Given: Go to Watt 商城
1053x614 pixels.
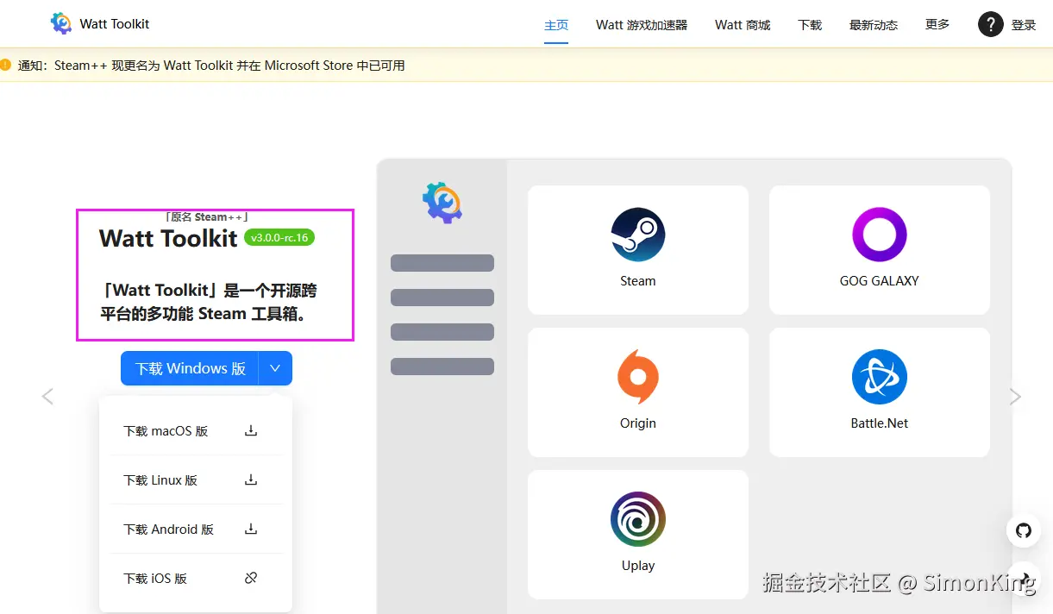Looking at the screenshot, I should pyautogui.click(x=743, y=25).
